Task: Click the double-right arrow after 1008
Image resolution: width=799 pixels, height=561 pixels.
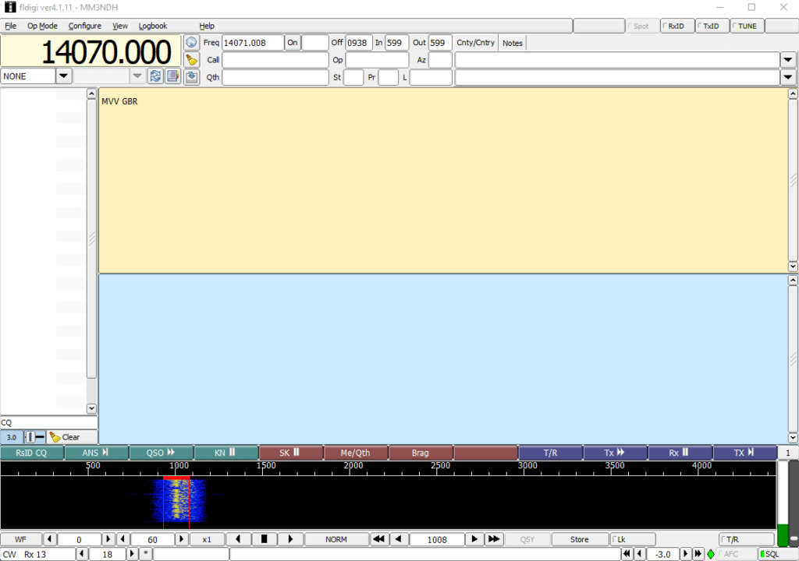Action: 494,539
